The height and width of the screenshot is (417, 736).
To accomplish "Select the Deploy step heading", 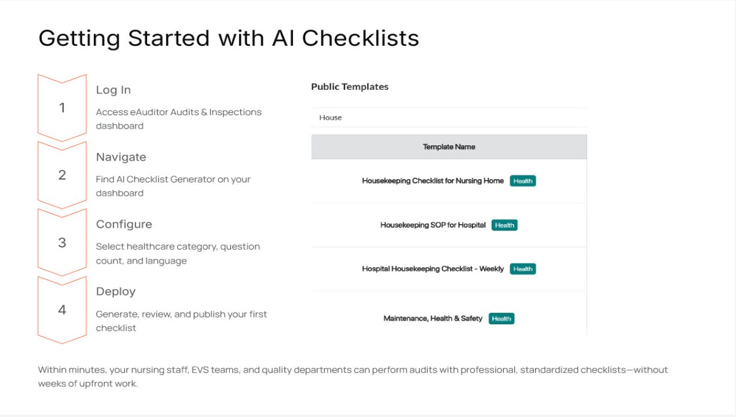I will pyautogui.click(x=116, y=291).
